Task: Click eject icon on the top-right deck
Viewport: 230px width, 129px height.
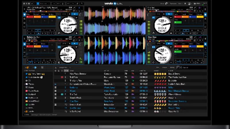Action: point(171,33)
